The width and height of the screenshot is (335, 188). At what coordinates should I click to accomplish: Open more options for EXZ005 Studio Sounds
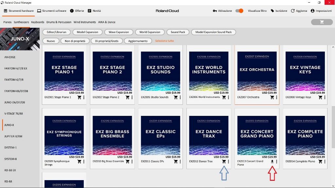click(x=180, y=97)
